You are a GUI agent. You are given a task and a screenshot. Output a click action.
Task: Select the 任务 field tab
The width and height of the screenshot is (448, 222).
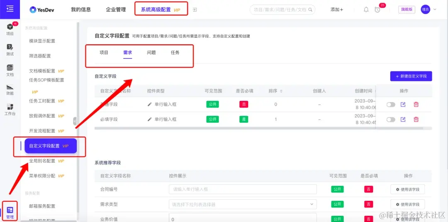tap(175, 53)
